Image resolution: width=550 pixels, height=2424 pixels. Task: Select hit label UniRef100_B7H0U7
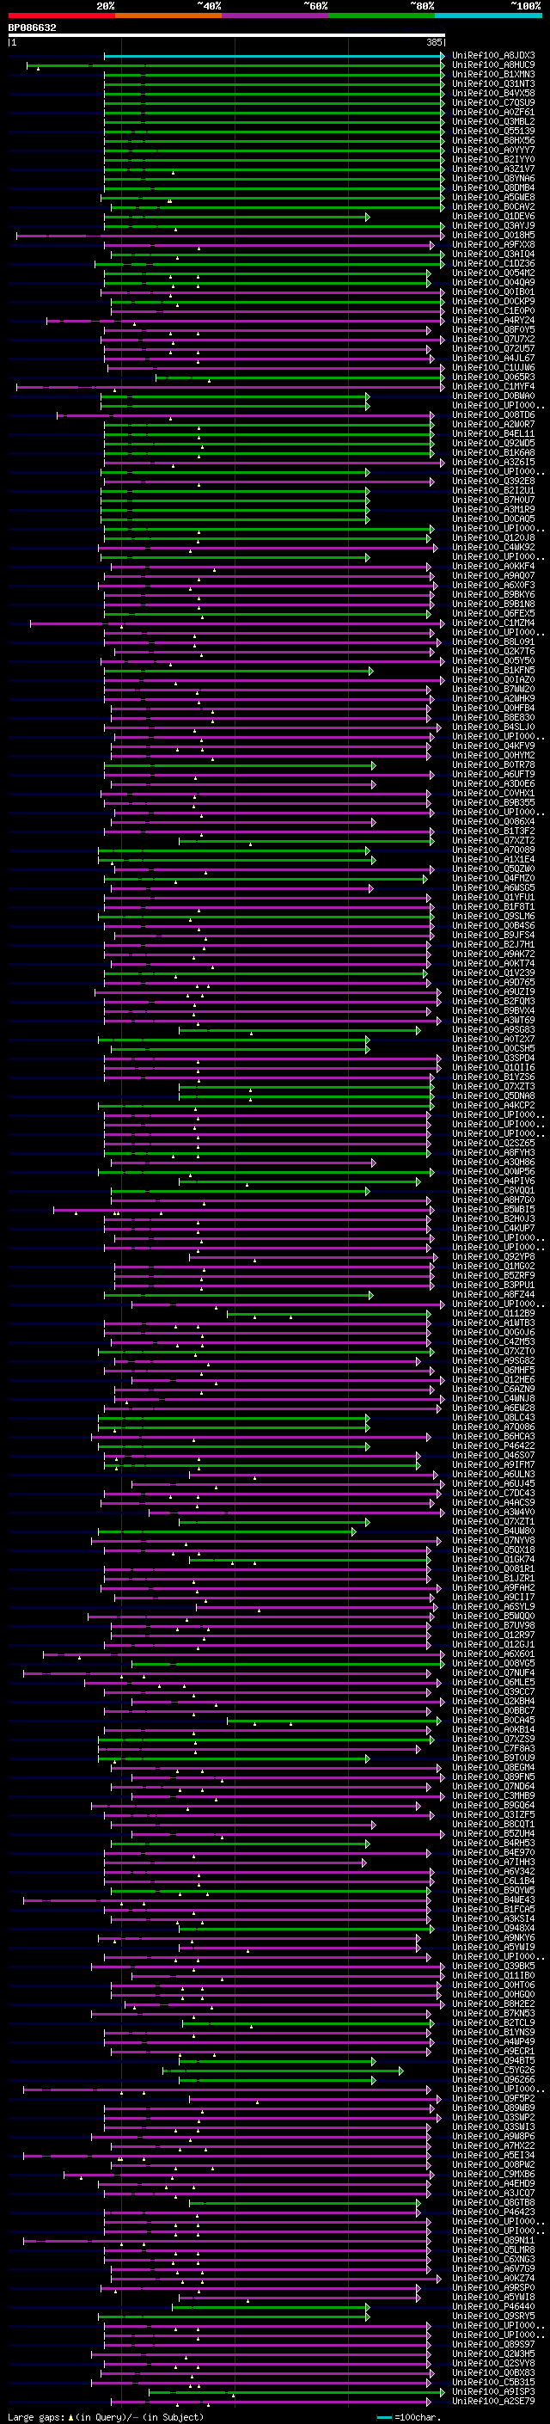pos(493,500)
